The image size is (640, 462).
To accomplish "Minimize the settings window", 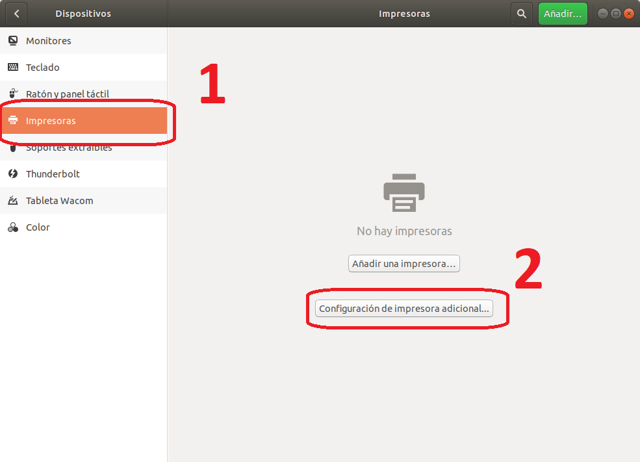I will coord(602,14).
